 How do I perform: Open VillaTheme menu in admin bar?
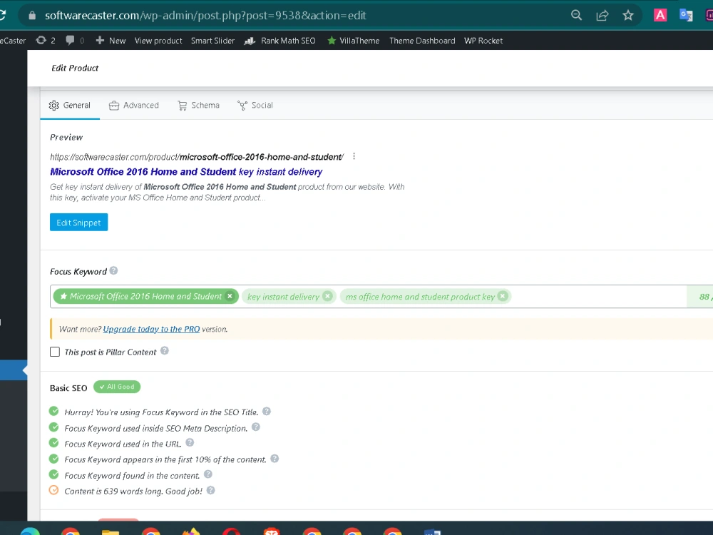[354, 41]
